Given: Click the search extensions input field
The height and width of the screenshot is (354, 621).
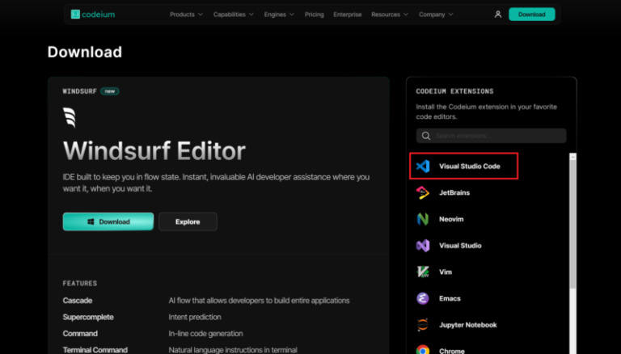Looking at the screenshot, I should click(492, 136).
